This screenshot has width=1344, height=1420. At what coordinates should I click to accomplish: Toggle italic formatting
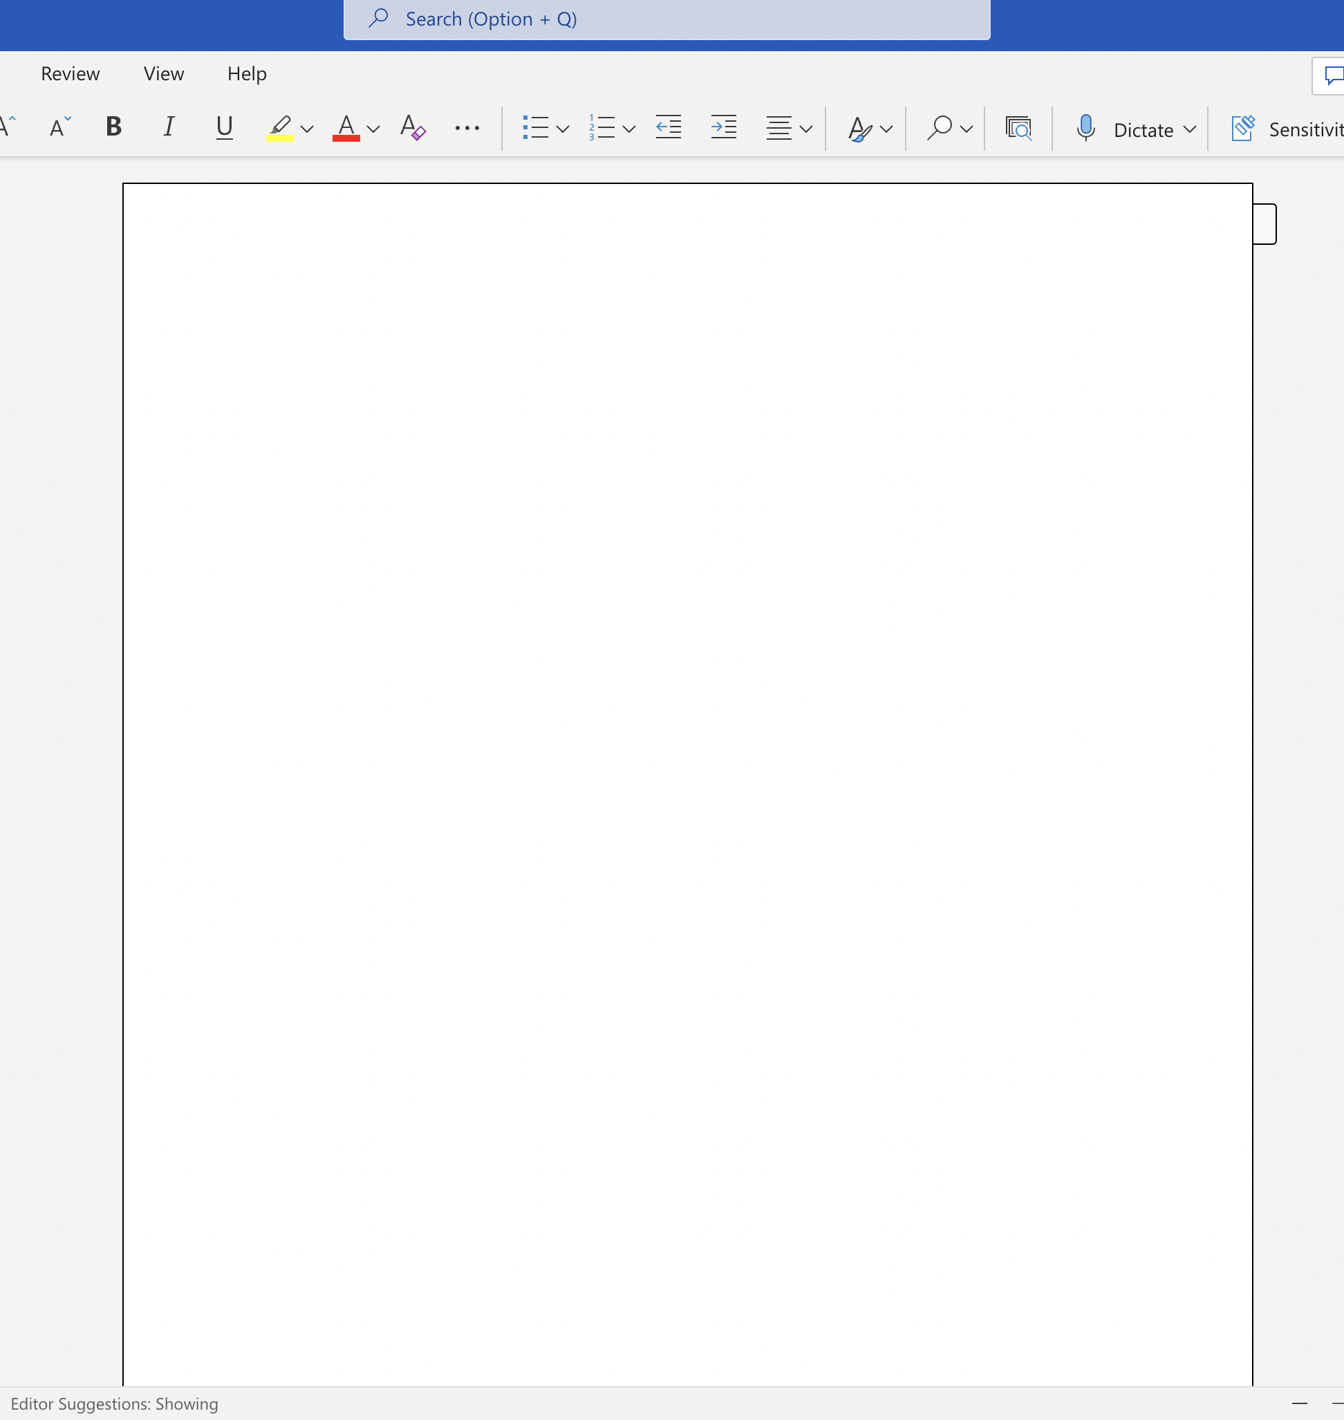(169, 127)
